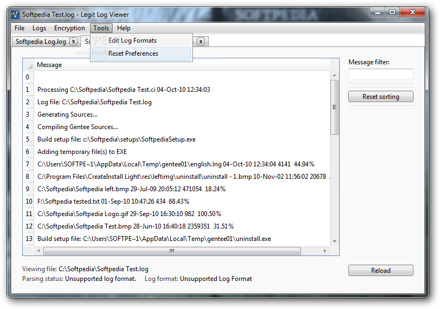The image size is (440, 309).
Task: Click the vertical scrollbar up arrow
Action: (334, 75)
